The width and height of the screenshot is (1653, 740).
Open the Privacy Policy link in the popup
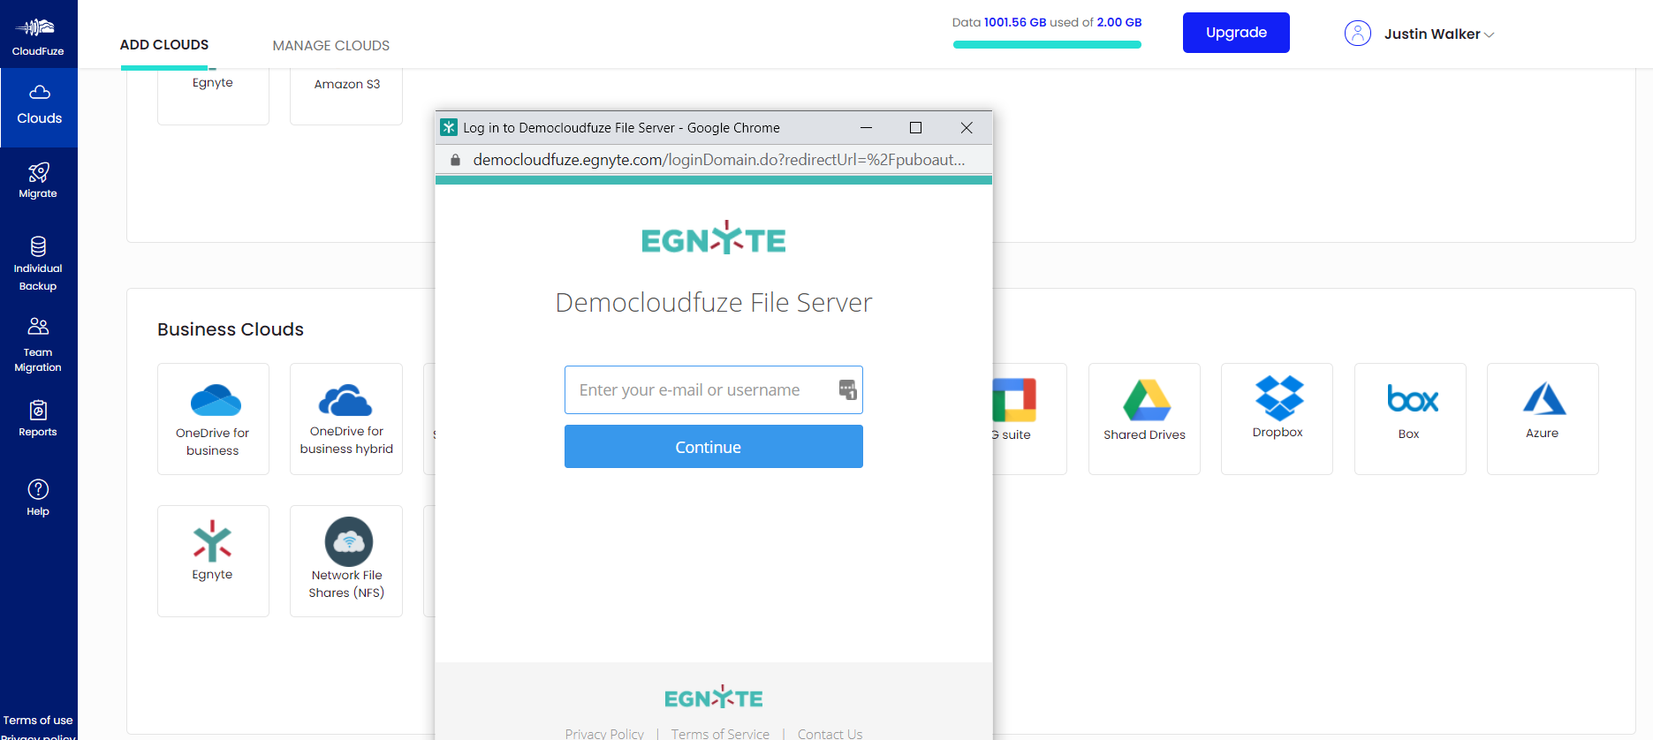(x=604, y=733)
